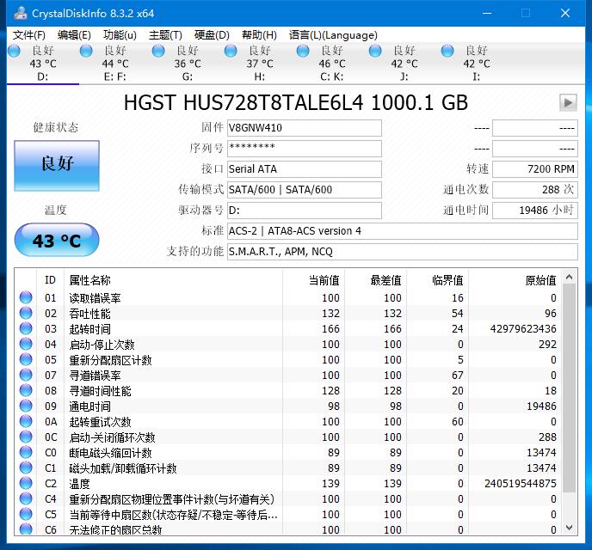Click status orb for attribute 0A 起转重试次数
Screen dimensions: 592x550
26,421
